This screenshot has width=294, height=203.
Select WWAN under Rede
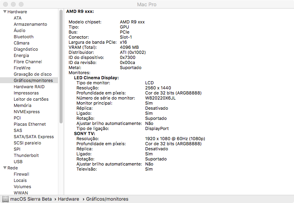21,193
